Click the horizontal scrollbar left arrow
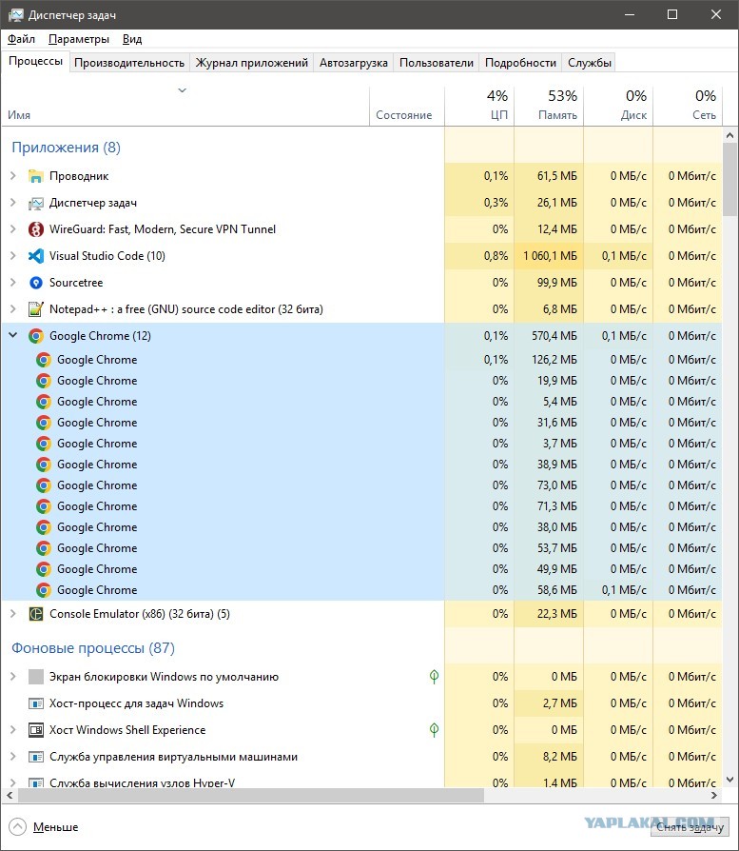Image resolution: width=739 pixels, height=851 pixels. pos(10,795)
